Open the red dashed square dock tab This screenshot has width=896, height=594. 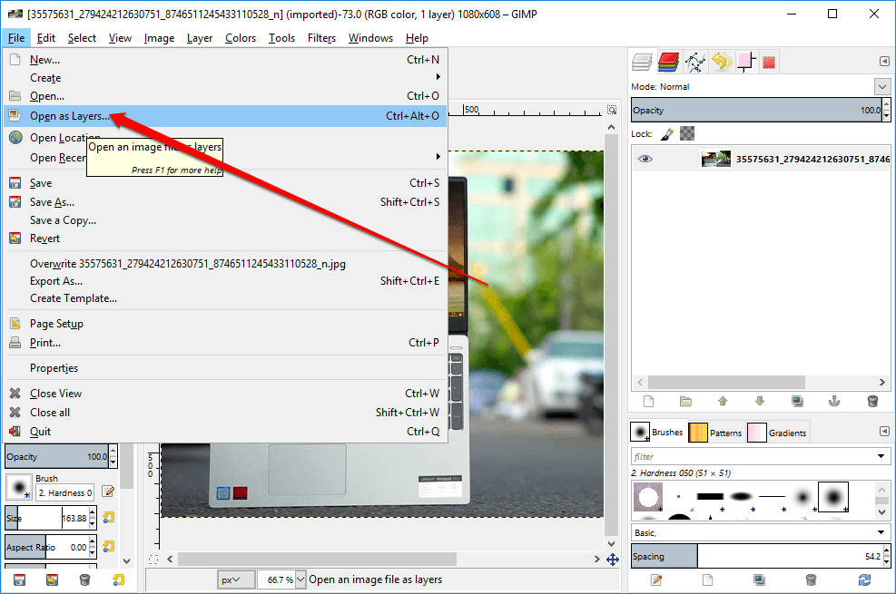[769, 63]
